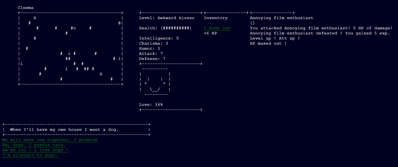Click the "Inventory" heading
The width and height of the screenshot is (398, 167).
coord(216,18)
